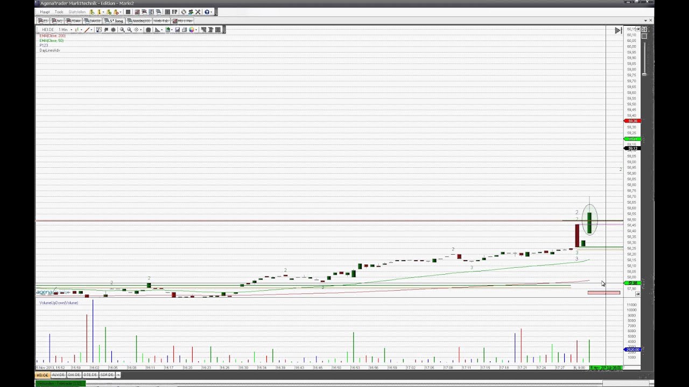Click the dark round icon in chart toolbar
Image resolution: width=689 pixels, height=387 pixels.
coord(148,30)
